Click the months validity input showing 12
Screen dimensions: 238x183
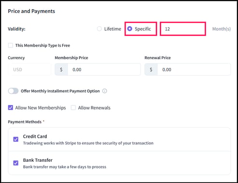[x=183, y=29]
